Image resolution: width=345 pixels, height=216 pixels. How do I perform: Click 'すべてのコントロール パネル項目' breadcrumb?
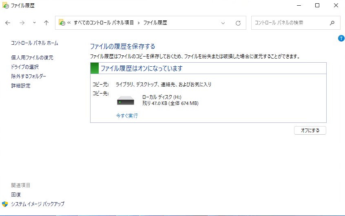tap(104, 23)
